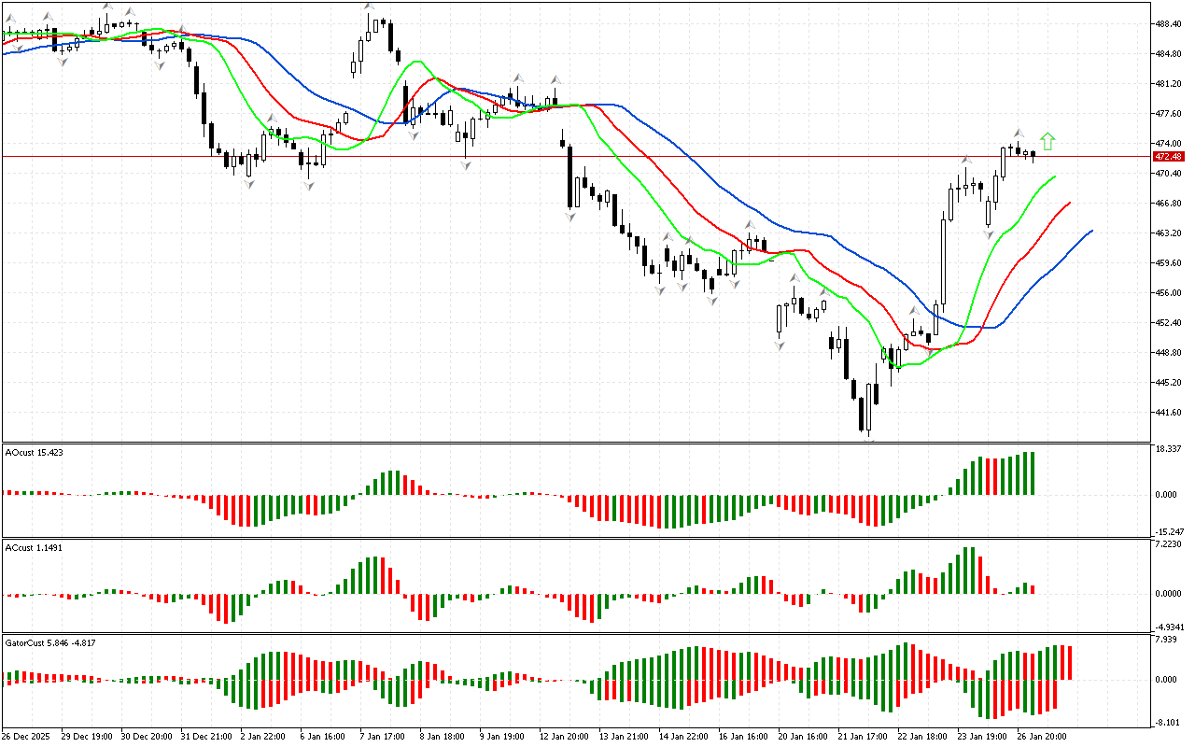Click the 488.40 price scale value
Viewport: 1195px width, 747px height.
(x=1169, y=24)
